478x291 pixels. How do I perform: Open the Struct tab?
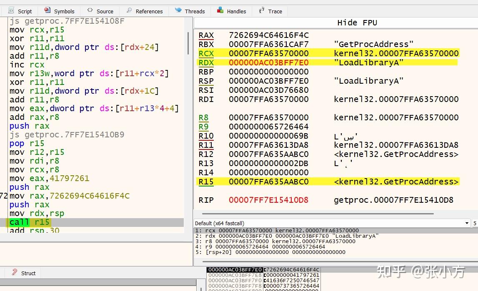[28, 273]
